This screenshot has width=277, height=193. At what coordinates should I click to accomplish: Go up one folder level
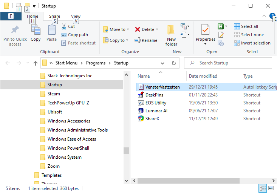[x=36, y=63]
